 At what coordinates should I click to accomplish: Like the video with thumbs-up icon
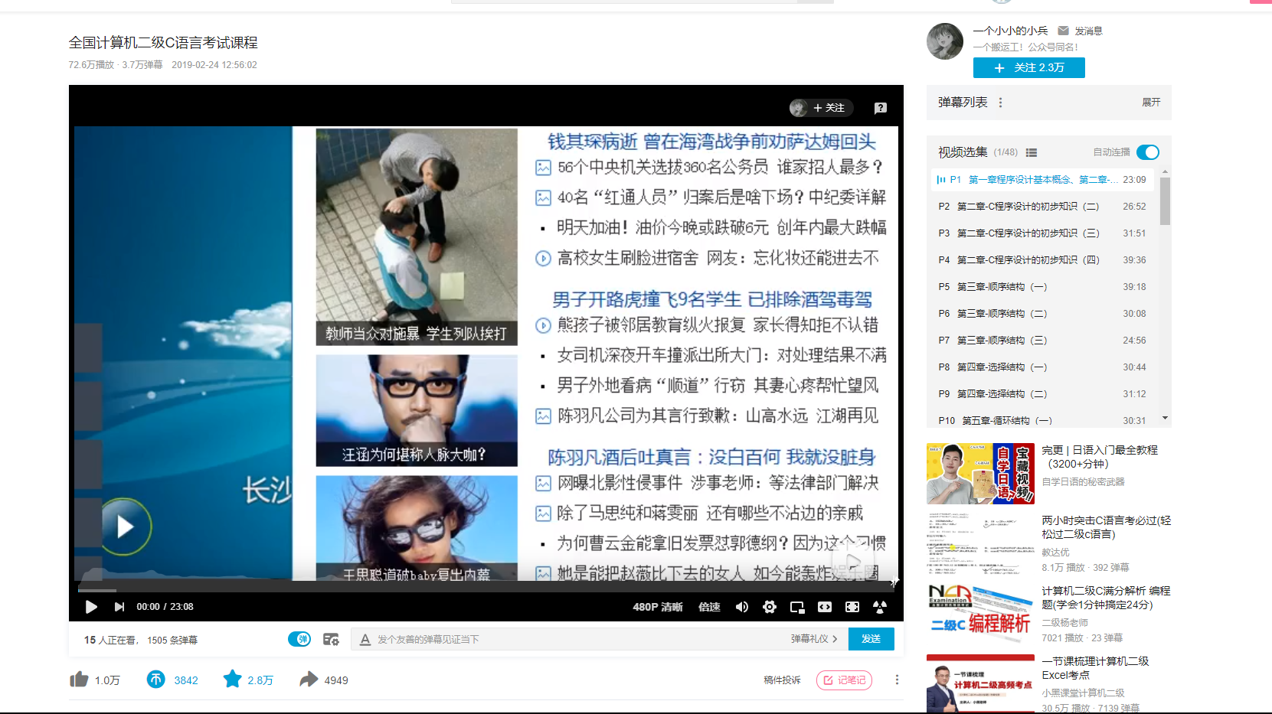pos(79,680)
